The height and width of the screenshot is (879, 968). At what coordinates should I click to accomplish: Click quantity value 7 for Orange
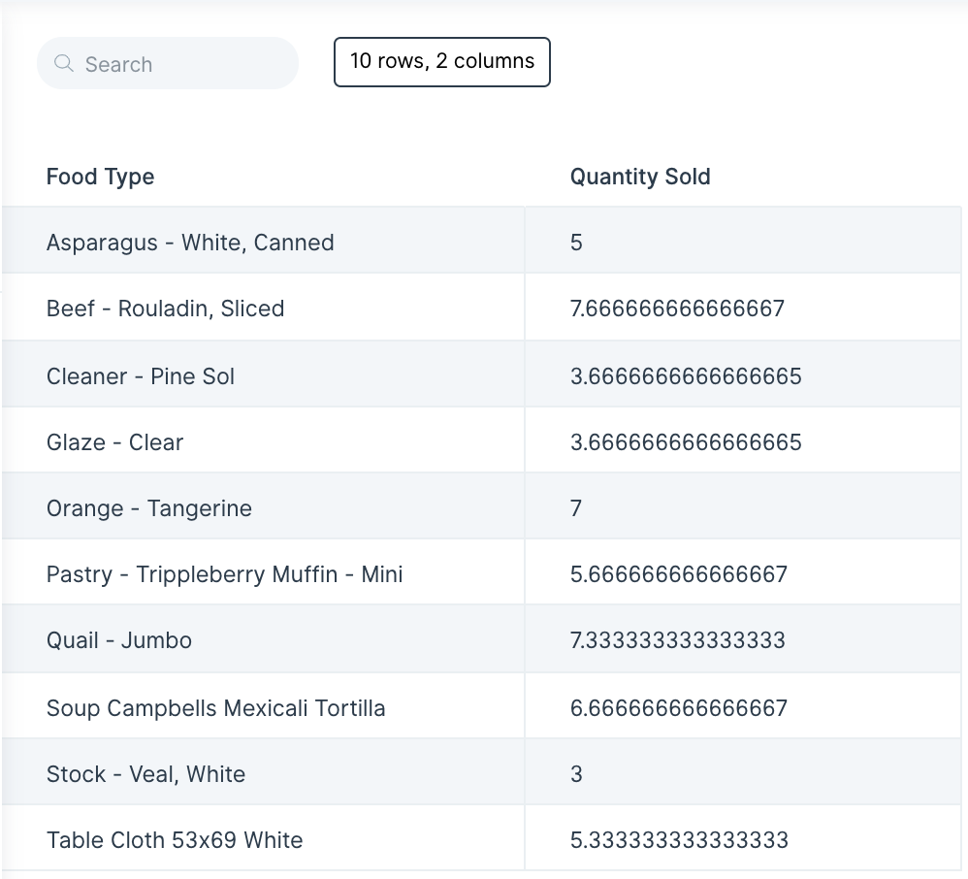576,508
